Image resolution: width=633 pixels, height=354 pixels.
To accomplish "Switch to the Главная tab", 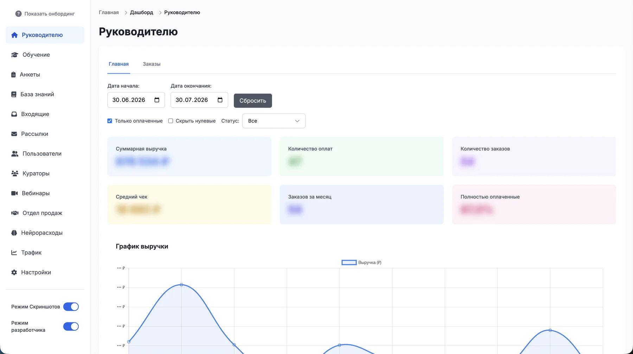I will pyautogui.click(x=119, y=64).
